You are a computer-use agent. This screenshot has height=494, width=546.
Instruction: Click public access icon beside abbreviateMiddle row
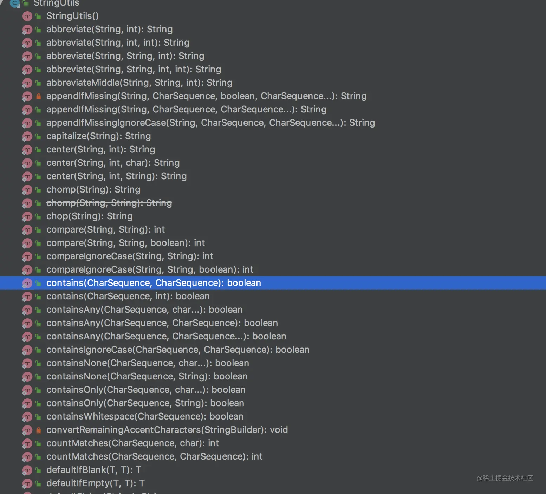[38, 83]
